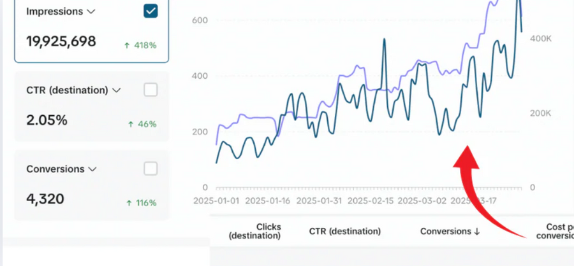This screenshot has height=266, width=574.
Task: Click the 2025-02-15 date label on axis
Action: click(369, 201)
